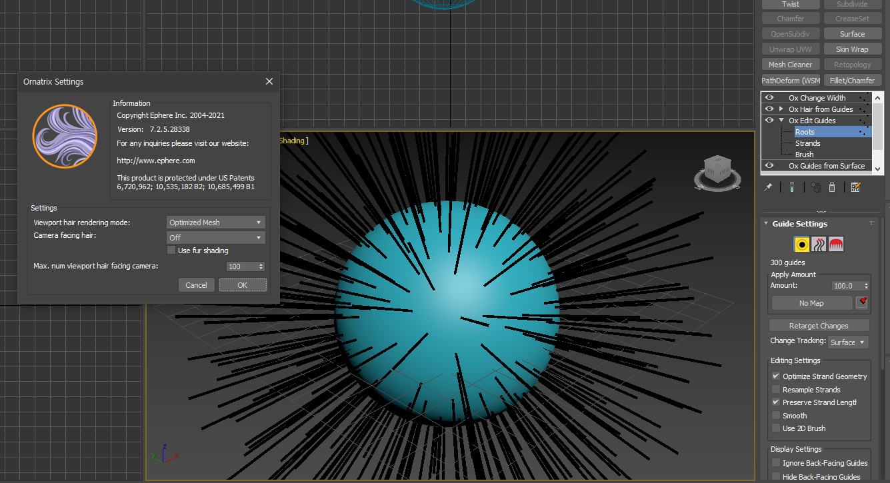Image resolution: width=890 pixels, height=483 pixels.
Task: Expand the Ox Hair from Guides modifier
Action: 781,109
